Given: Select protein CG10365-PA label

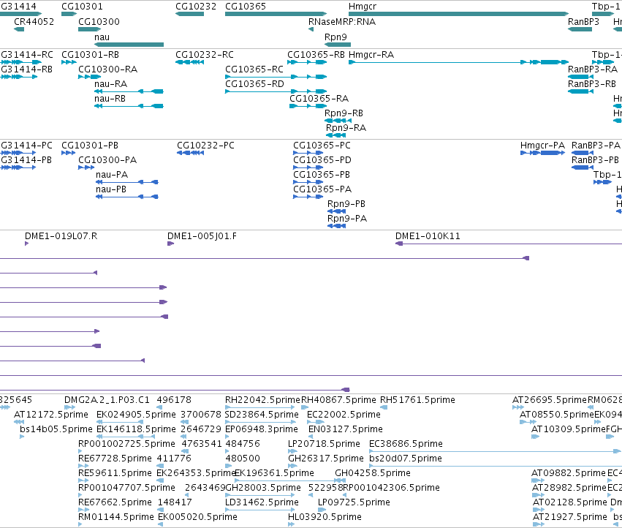Looking at the screenshot, I should (322, 189).
